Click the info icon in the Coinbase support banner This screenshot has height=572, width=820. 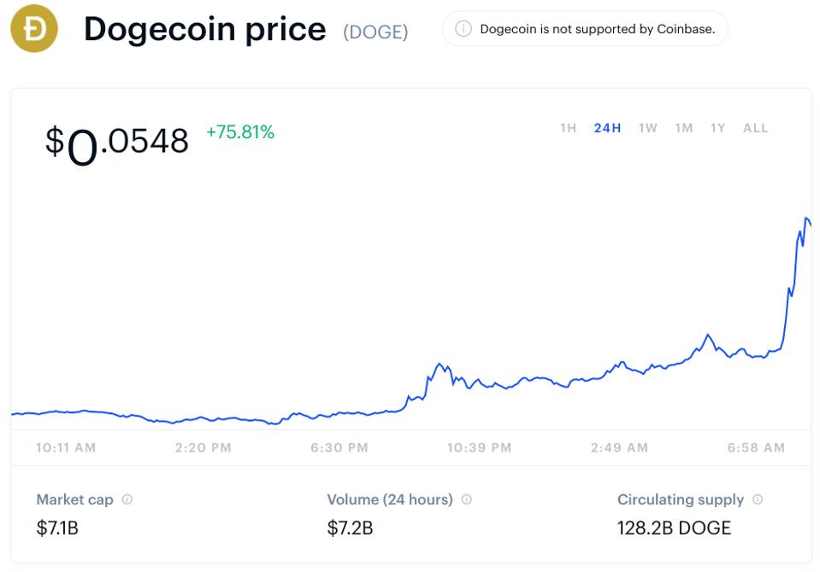click(x=463, y=28)
